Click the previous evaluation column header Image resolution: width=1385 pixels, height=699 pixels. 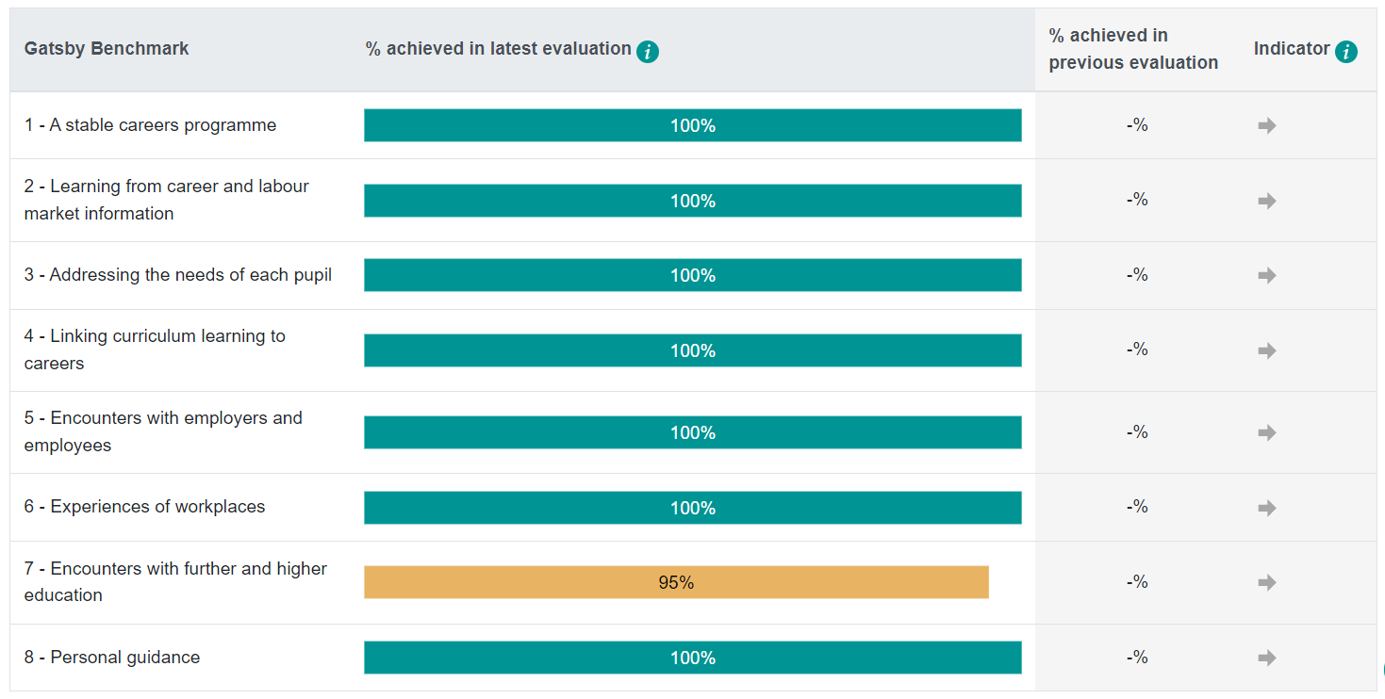pyautogui.click(x=1133, y=49)
